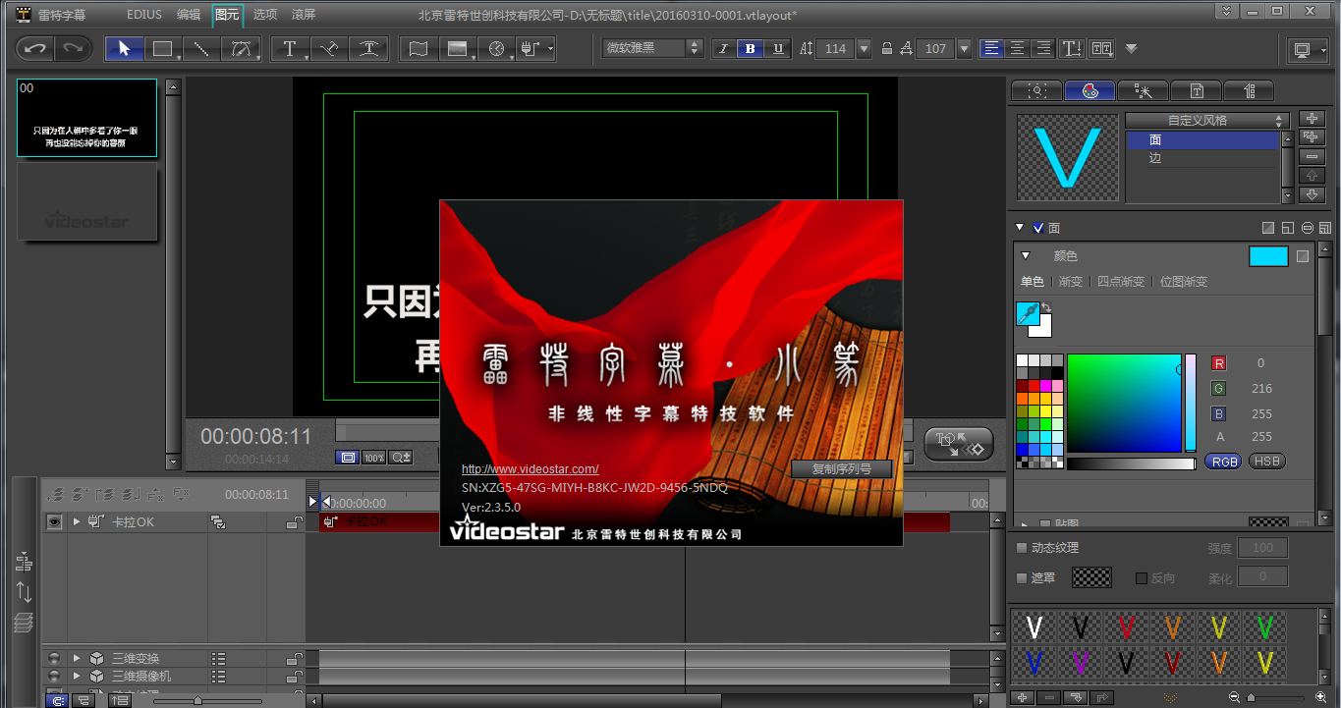Select the 渐变 gradient fill mode
The image size is (1341, 708).
pos(1071,282)
